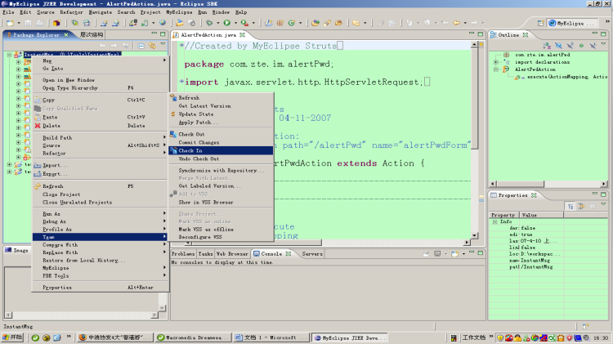613x344 pixels.
Task: Collapse AlertPwdAction class node in Outline
Action: coord(496,69)
